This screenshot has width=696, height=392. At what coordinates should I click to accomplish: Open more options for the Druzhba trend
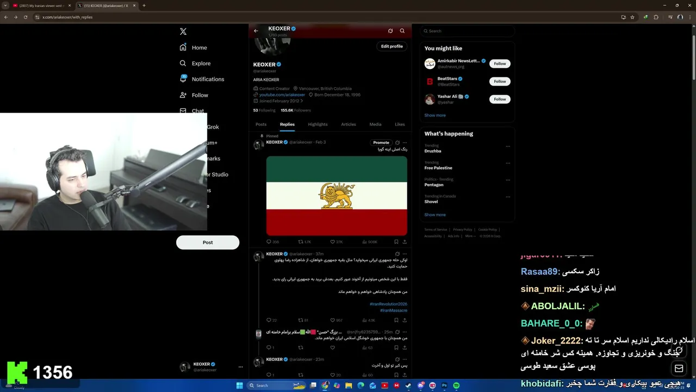[x=508, y=146]
